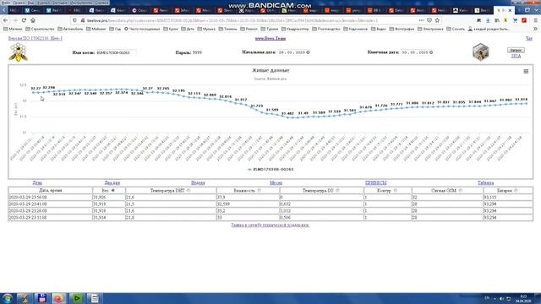
Task: Toggle BMD170308-00263 series in chart legend
Action: 270,170
